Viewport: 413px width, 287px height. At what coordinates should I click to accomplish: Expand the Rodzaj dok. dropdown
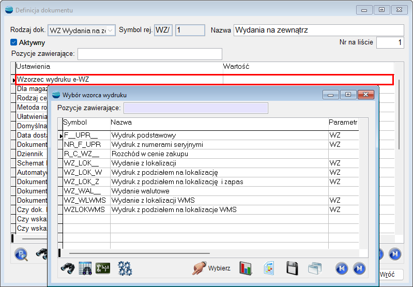coord(111,31)
